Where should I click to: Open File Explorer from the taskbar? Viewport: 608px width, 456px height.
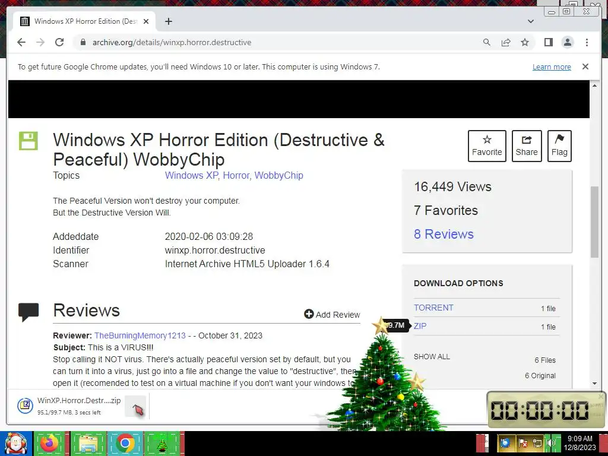click(x=88, y=444)
